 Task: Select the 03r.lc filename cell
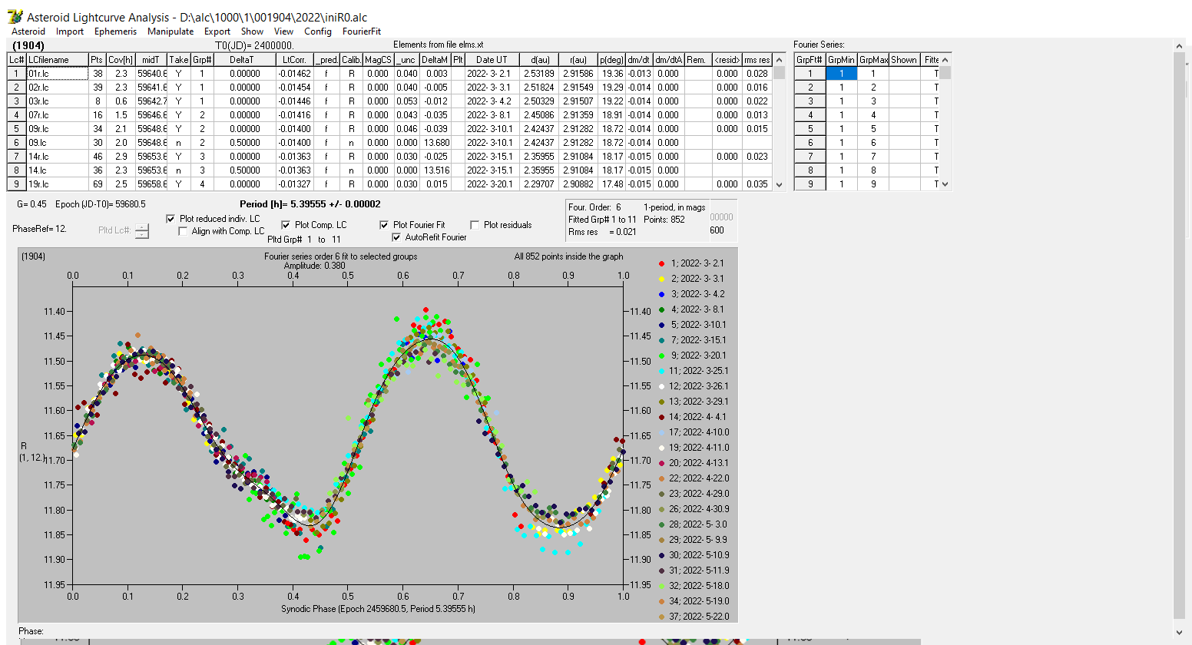[x=58, y=101]
